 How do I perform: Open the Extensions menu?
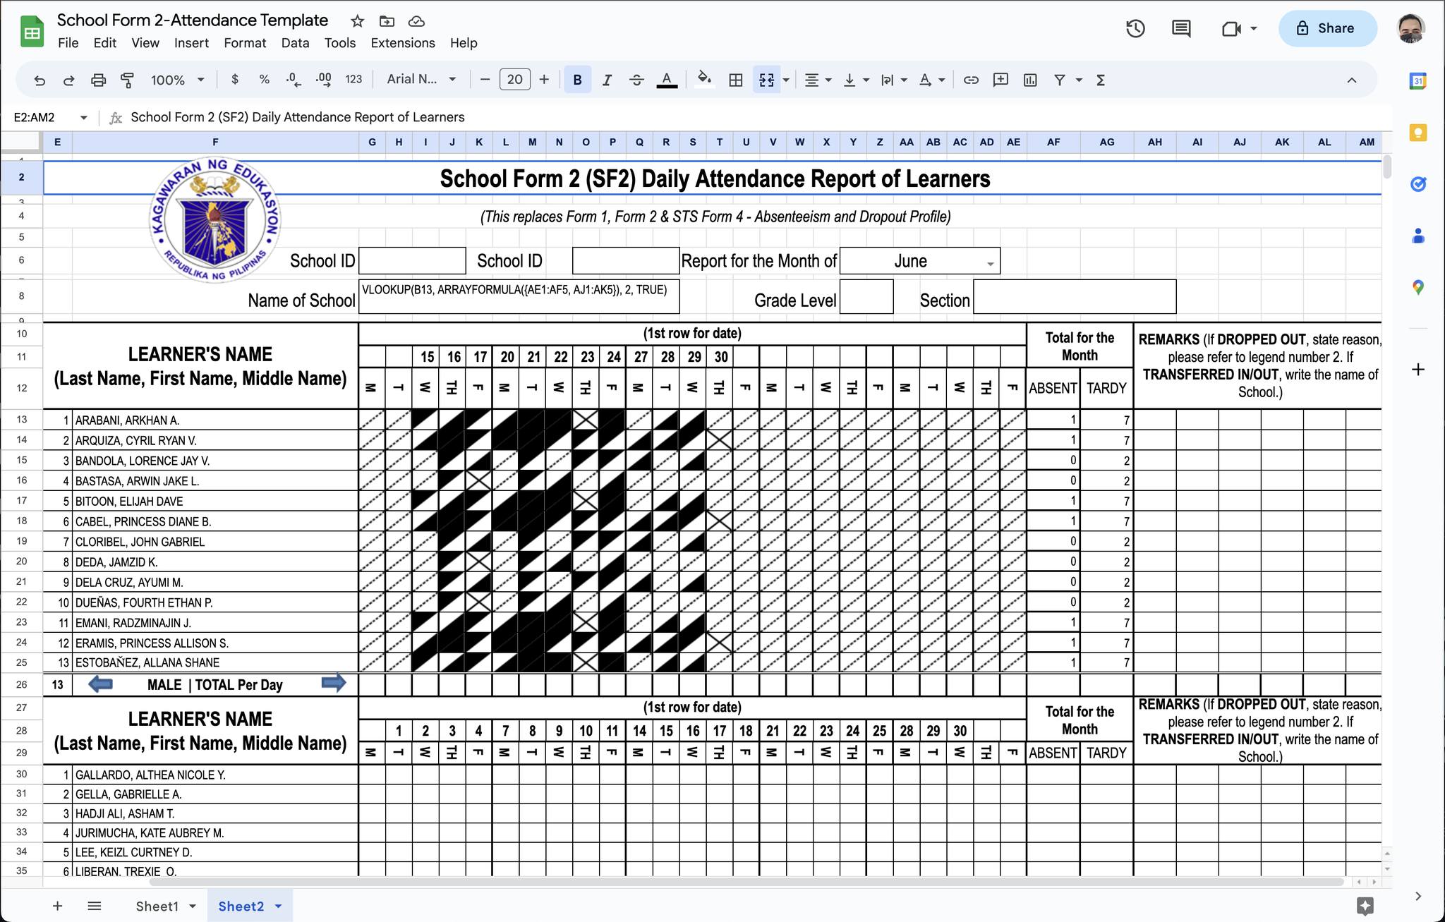pyautogui.click(x=403, y=43)
